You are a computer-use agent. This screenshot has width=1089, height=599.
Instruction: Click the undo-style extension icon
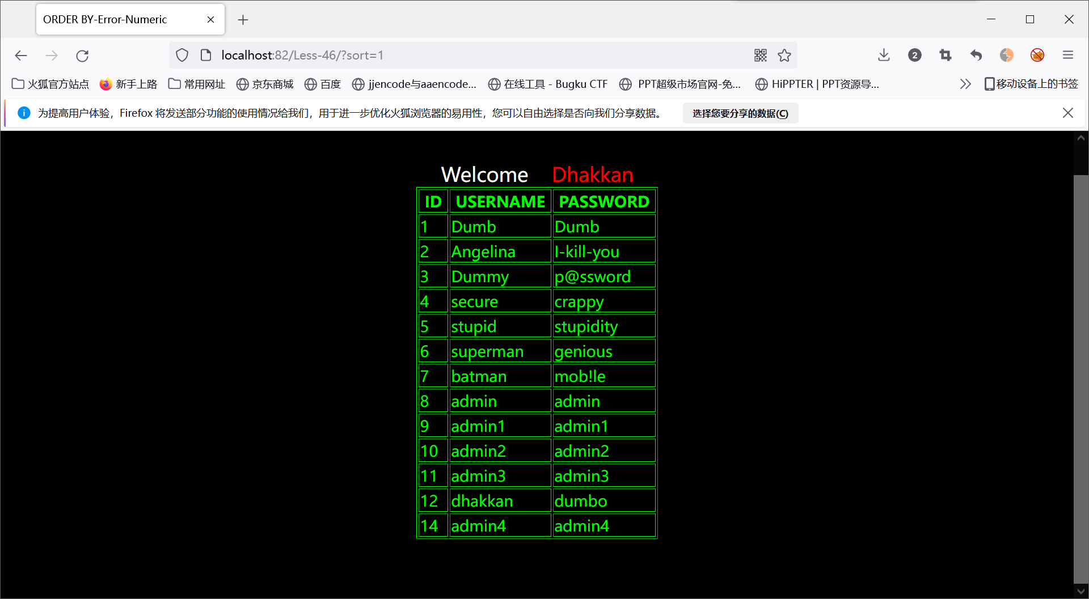tap(976, 55)
